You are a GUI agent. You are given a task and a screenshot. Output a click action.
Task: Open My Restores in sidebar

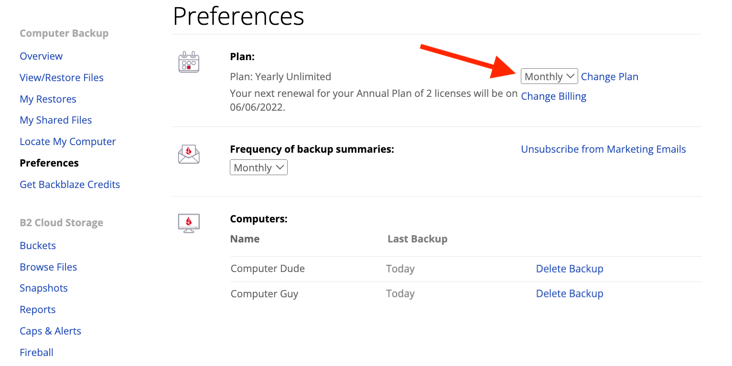coord(48,99)
